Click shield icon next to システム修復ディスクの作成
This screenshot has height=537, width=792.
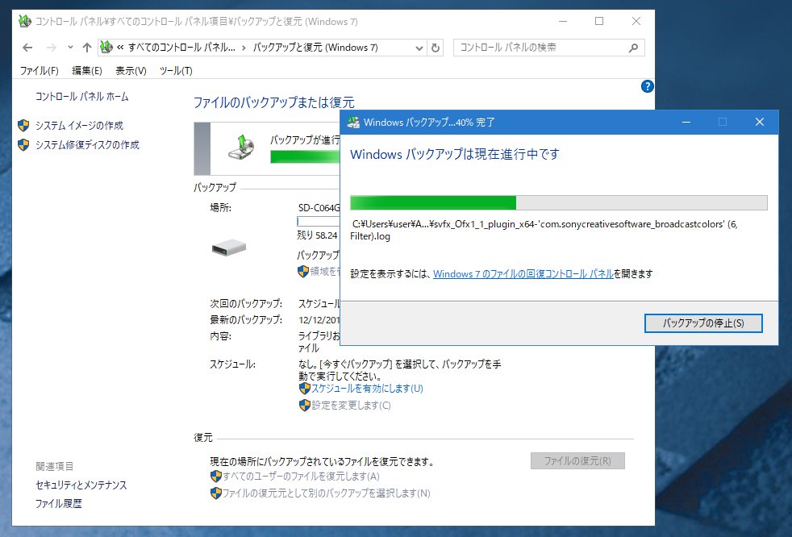(23, 145)
